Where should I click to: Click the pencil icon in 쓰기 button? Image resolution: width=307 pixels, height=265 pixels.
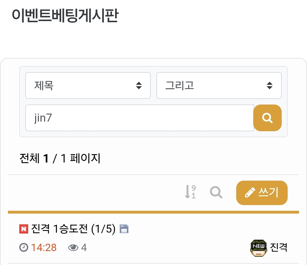pos(250,193)
